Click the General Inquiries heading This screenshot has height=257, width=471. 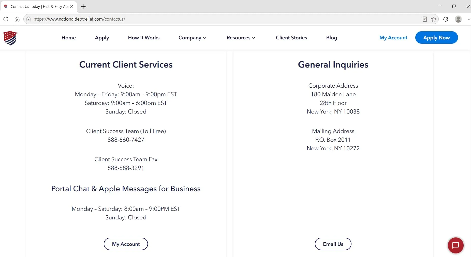pos(333,65)
